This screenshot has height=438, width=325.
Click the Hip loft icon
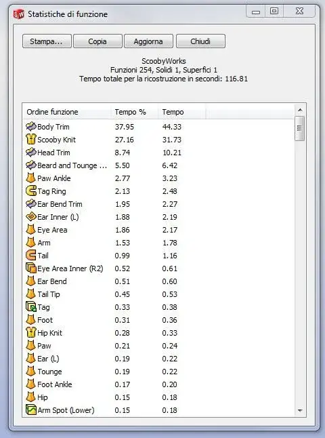pos(31,397)
